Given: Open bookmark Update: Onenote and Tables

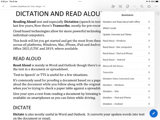Looking at the screenshot, I should tap(127, 34).
